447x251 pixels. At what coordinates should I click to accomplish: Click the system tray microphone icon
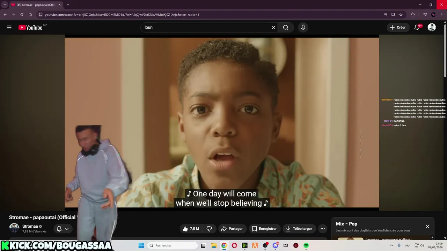point(399,245)
